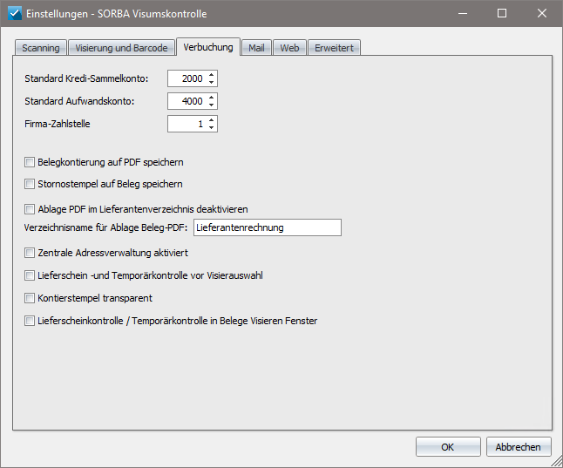Enable Belegkontierung auf PDF speichern
This screenshot has width=563, height=468.
[30, 162]
